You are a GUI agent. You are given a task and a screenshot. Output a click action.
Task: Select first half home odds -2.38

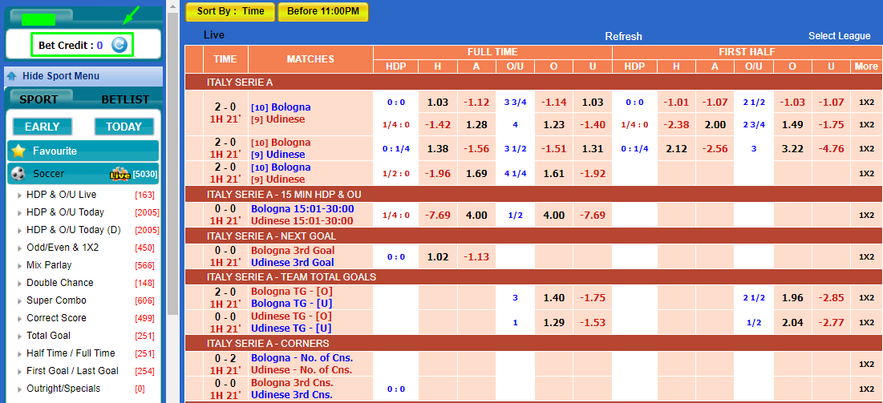[676, 124]
